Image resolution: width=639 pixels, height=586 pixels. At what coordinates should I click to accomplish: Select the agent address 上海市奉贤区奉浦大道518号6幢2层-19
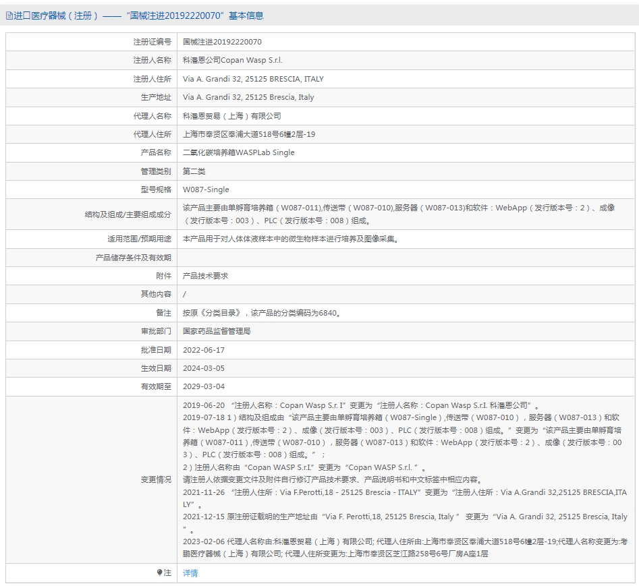tap(248, 134)
